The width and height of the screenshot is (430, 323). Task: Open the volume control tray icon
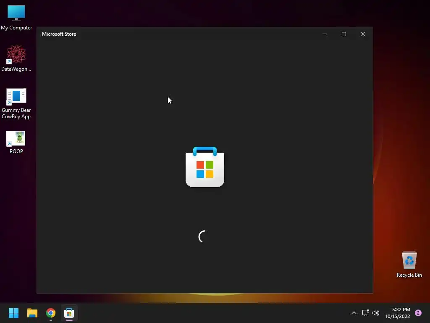(x=376, y=313)
